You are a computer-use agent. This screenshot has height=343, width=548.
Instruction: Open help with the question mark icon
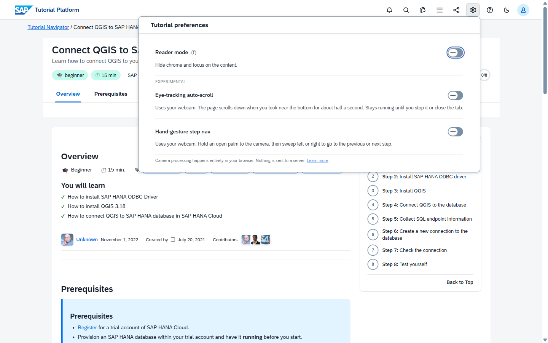490,10
